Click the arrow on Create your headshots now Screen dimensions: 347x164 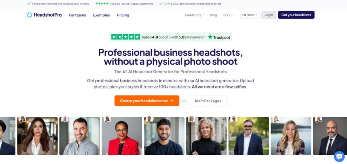tap(172, 101)
